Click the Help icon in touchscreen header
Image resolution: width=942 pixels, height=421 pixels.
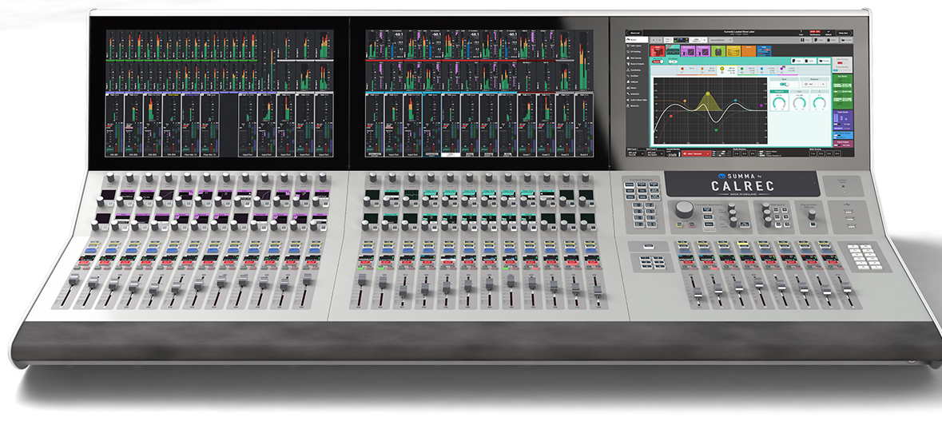[801, 33]
